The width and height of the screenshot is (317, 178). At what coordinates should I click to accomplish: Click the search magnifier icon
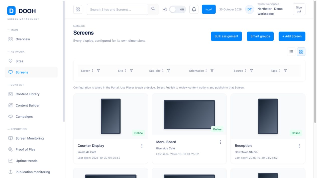[153, 9]
